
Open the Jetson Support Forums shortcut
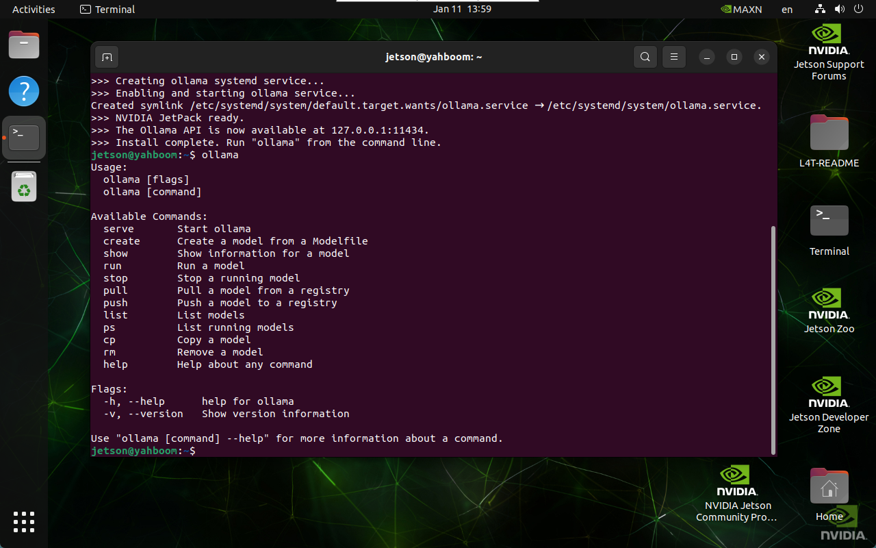coord(829,52)
